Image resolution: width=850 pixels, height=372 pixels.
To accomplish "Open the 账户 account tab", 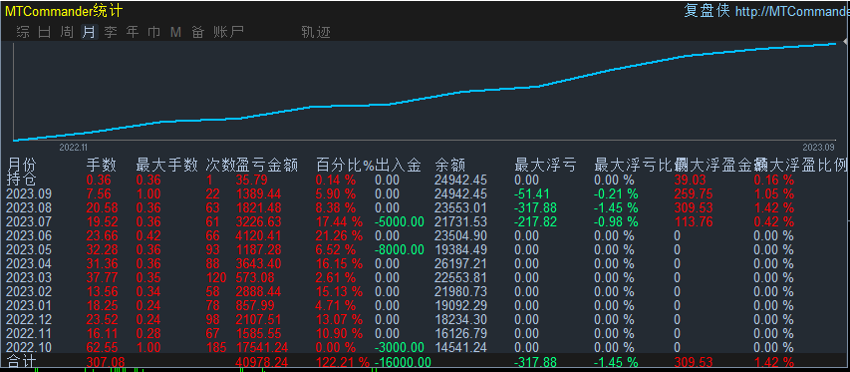I will 228,32.
